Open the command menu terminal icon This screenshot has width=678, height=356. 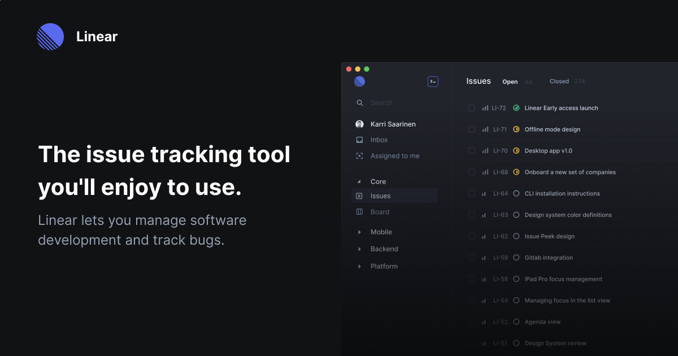click(433, 81)
